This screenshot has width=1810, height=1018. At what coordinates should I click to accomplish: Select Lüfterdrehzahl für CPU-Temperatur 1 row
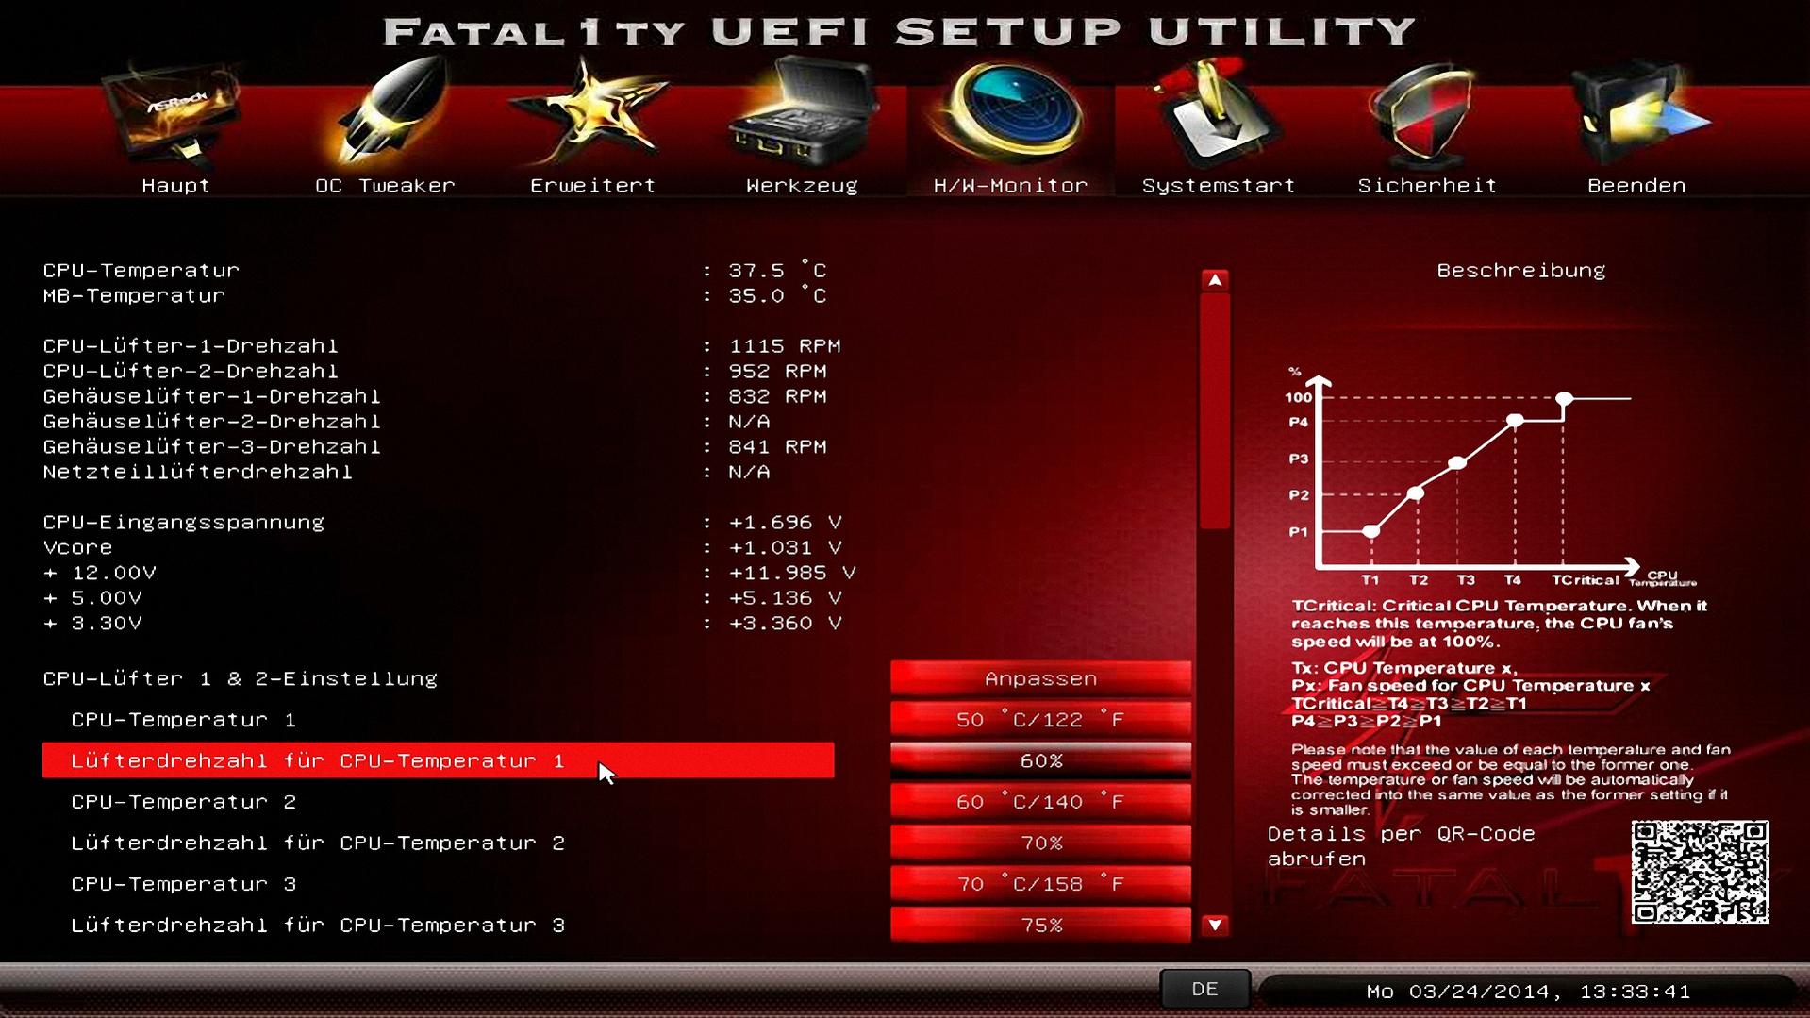point(439,760)
